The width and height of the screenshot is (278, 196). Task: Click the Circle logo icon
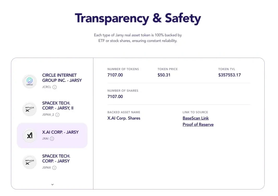(30, 81)
